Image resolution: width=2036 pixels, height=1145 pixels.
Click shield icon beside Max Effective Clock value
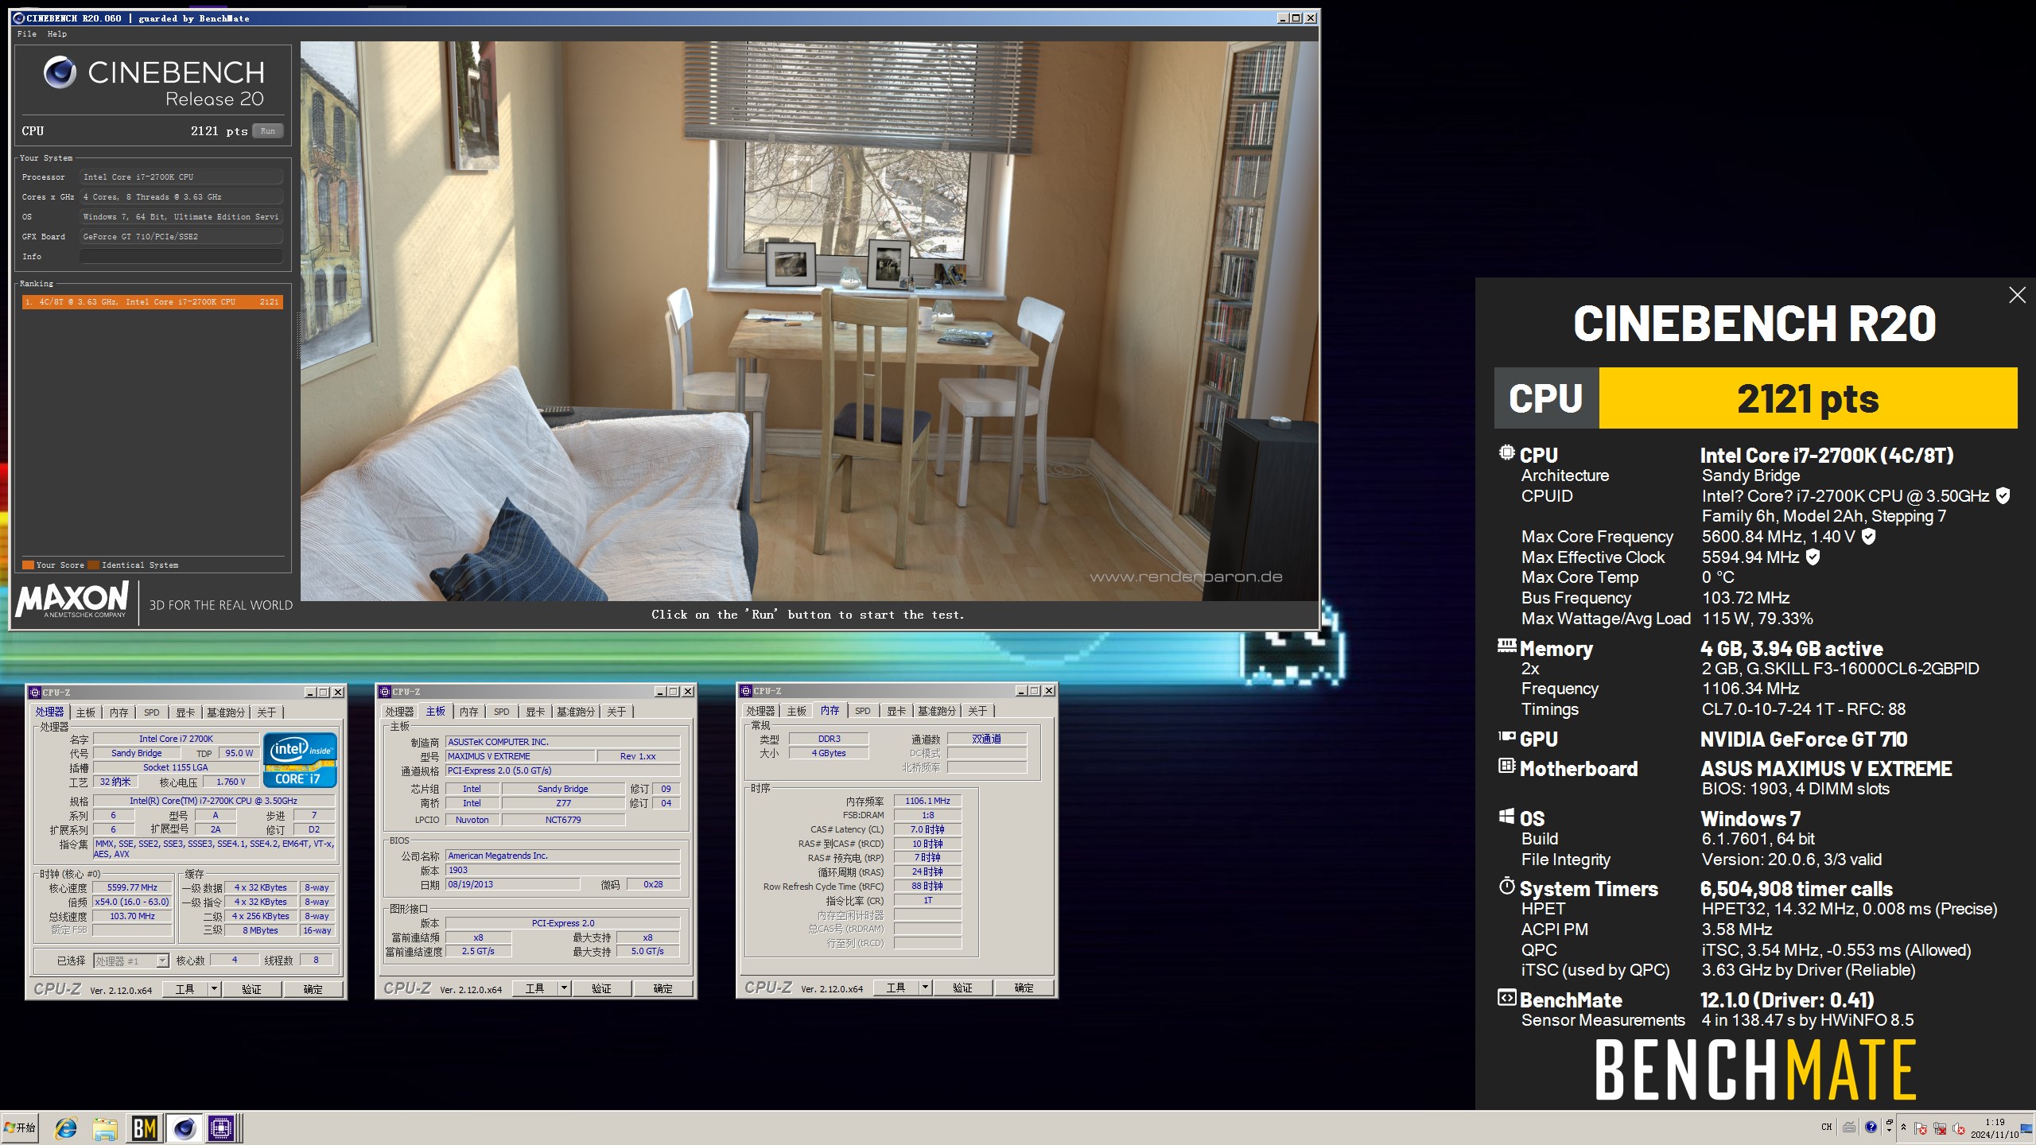click(x=1813, y=557)
